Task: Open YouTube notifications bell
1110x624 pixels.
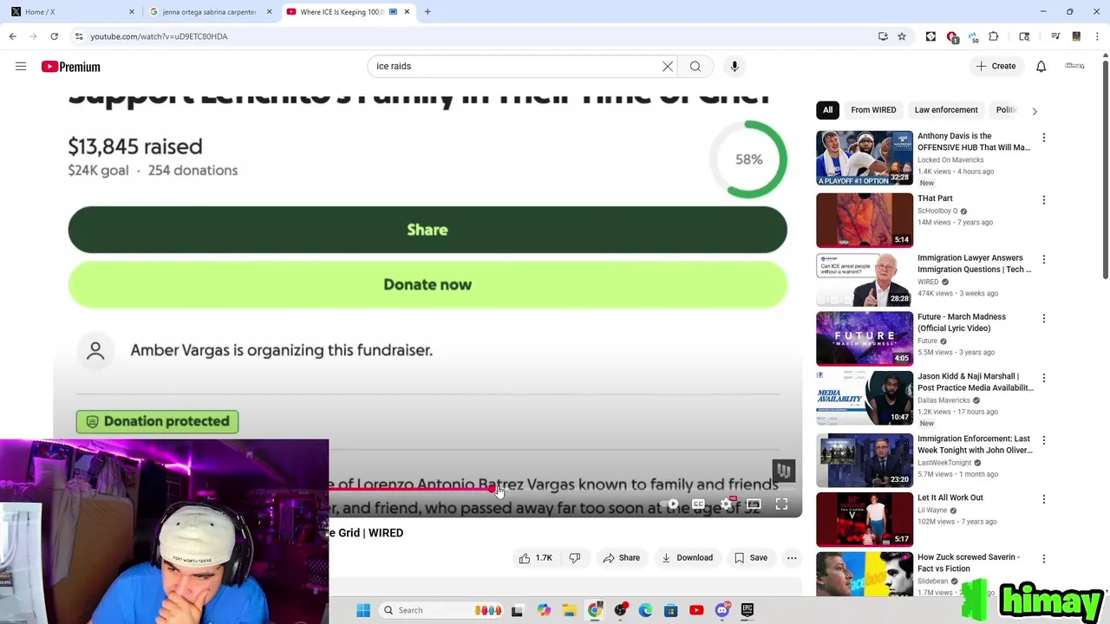Action: point(1041,66)
